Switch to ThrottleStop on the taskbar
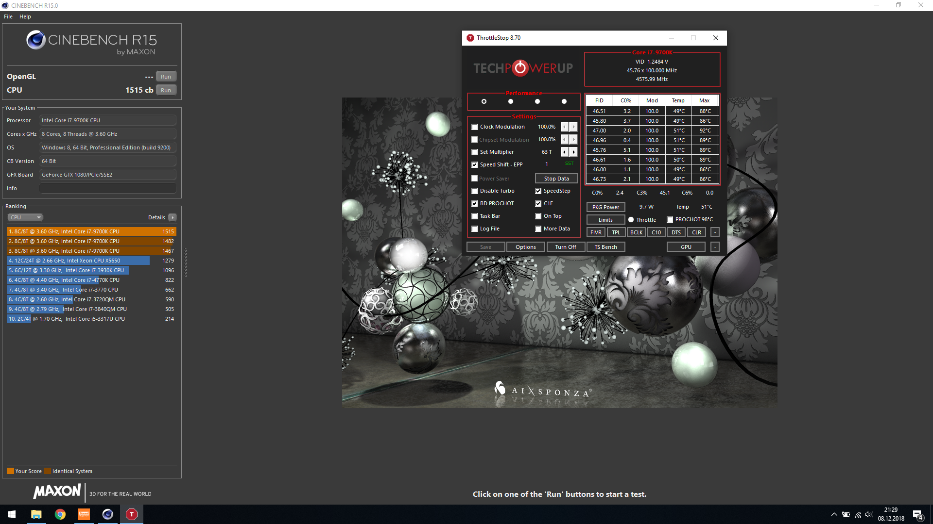The image size is (933, 524). coord(131,514)
